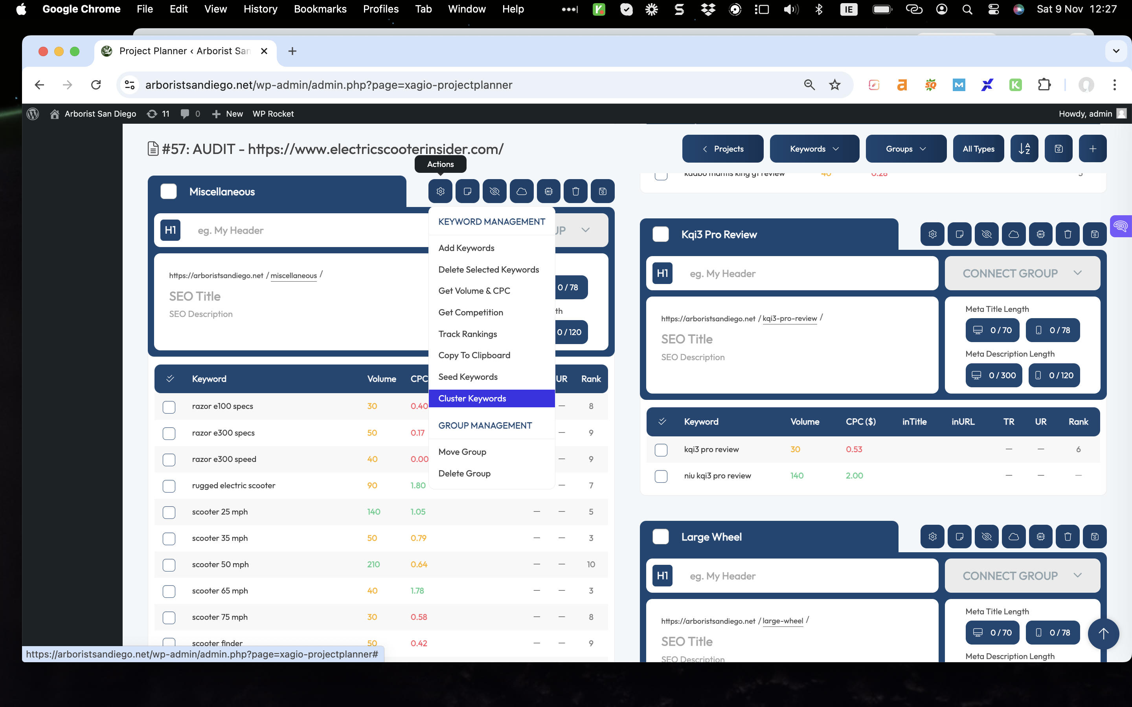Select Add Keywords from the menu
1132x707 pixels.
[492, 248]
